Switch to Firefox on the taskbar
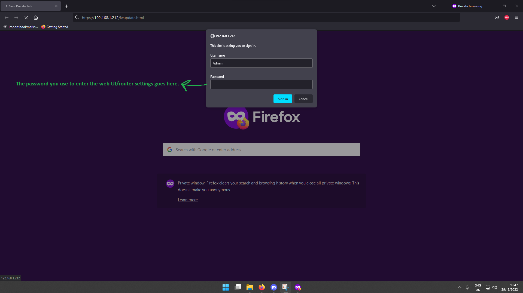Screen dimensions: 523x293 tap(262, 287)
